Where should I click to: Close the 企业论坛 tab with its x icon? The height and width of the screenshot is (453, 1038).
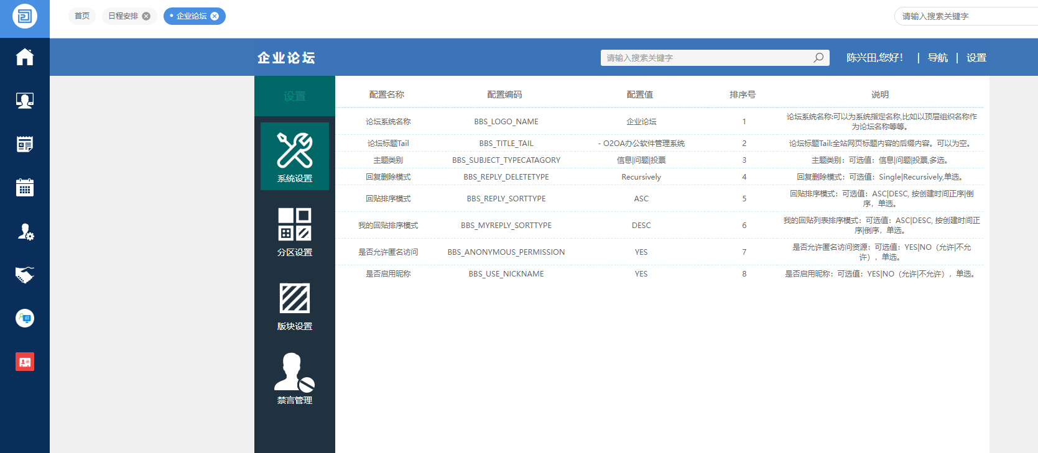(x=215, y=16)
